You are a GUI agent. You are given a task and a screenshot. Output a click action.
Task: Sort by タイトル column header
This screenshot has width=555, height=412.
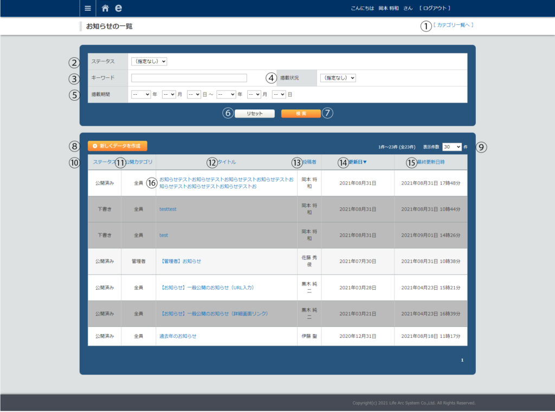[x=226, y=162]
